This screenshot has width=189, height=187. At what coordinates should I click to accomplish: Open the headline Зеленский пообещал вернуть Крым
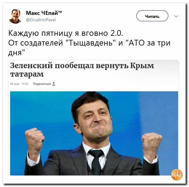[82, 66]
